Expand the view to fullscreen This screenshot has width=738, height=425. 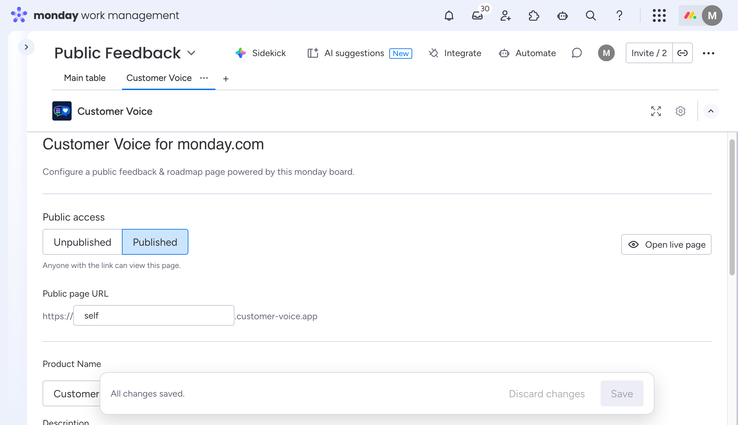(656, 111)
